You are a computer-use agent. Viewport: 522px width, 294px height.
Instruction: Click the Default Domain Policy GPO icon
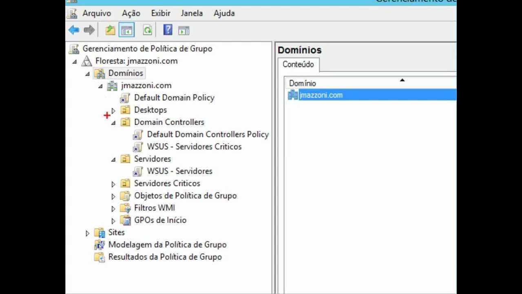(125, 98)
